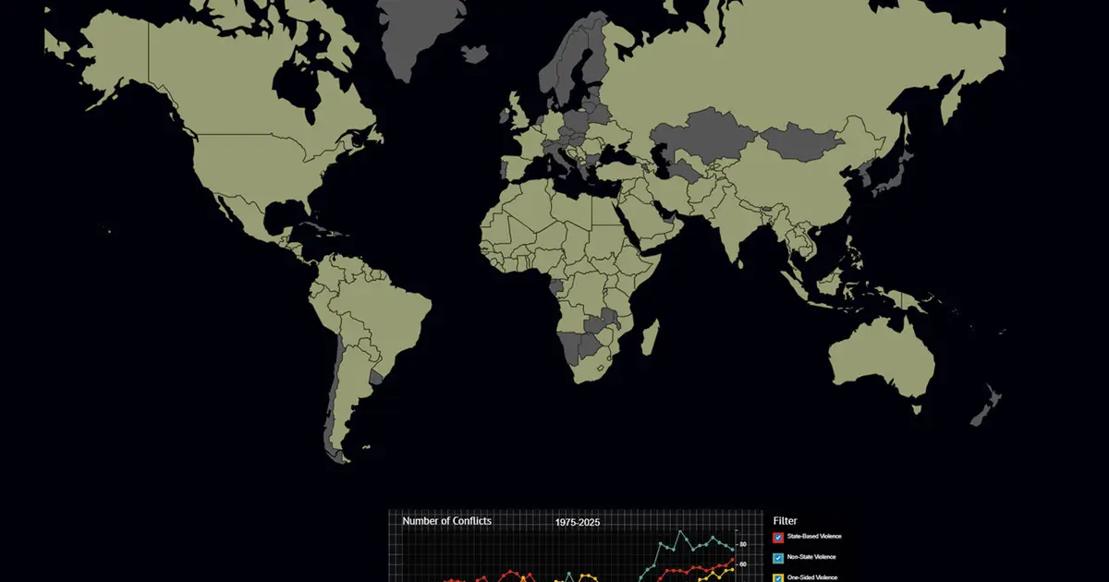The width and height of the screenshot is (1109, 582).
Task: Click the 'Non-State Violence' filter label
Action: pyautogui.click(x=811, y=557)
